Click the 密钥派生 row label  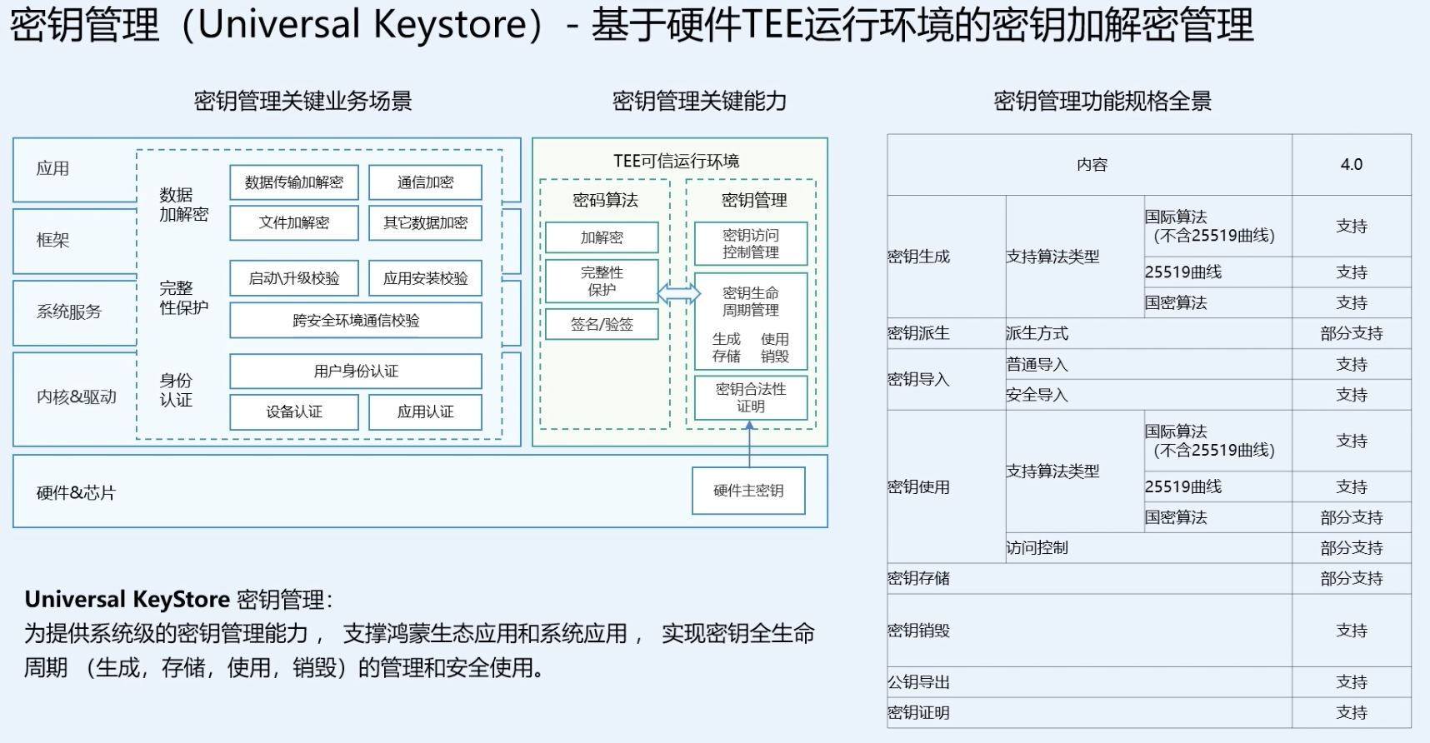[918, 333]
